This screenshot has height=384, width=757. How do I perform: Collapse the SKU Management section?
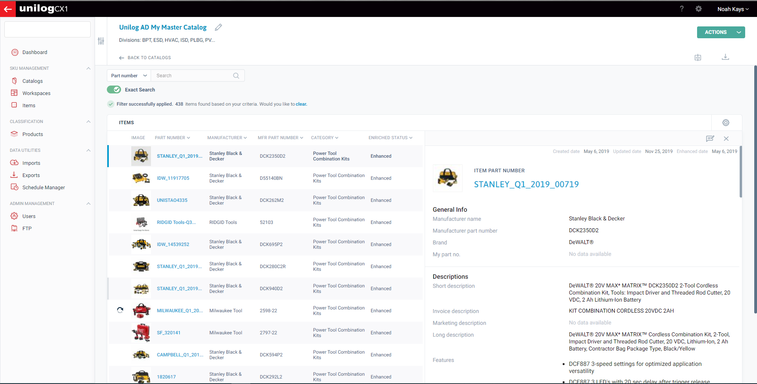coord(88,68)
